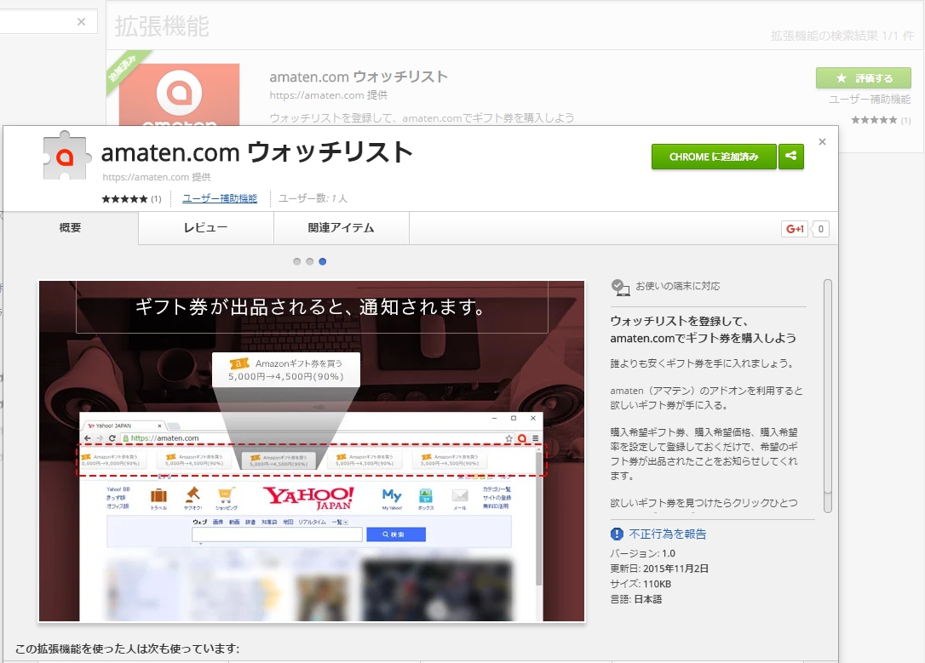Viewport: 925px width, 663px height.
Task: Click the G+1 button
Action: (x=795, y=229)
